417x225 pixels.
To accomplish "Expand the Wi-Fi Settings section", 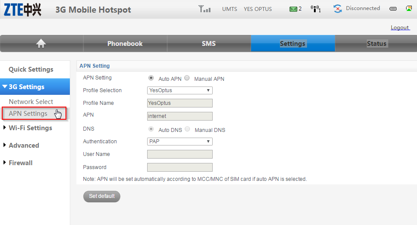I will pyautogui.click(x=30, y=128).
